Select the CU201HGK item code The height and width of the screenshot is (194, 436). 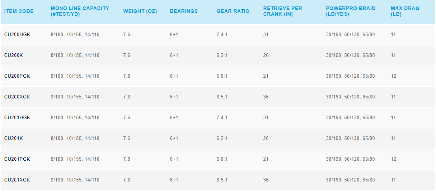pyautogui.click(x=17, y=118)
